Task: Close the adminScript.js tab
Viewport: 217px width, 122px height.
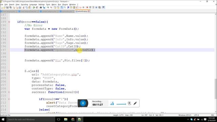Action: coord(89,11)
